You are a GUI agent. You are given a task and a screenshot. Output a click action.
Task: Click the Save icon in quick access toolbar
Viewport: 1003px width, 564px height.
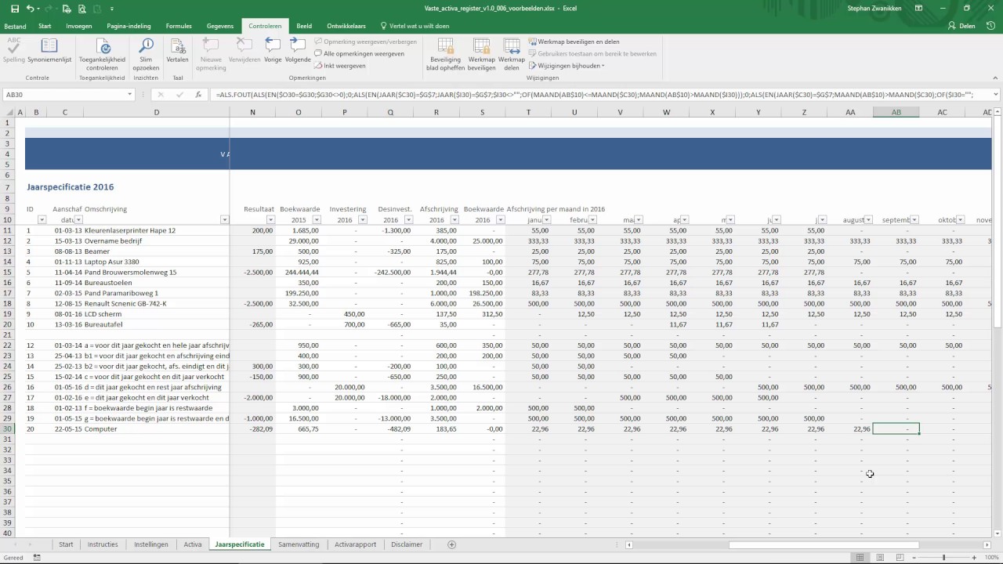(x=15, y=8)
